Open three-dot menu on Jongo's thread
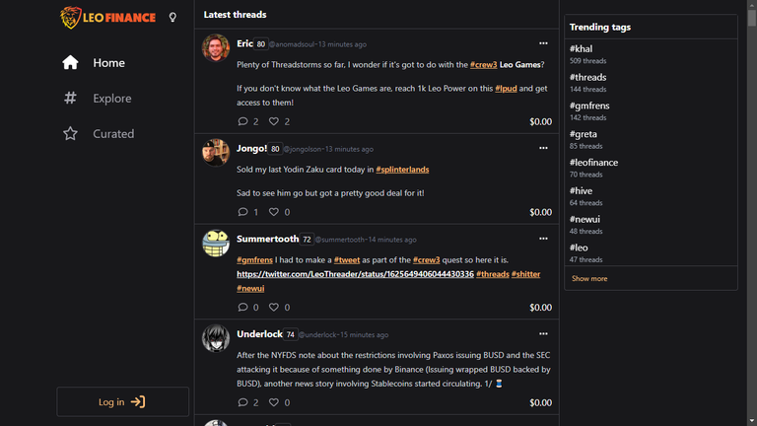Viewport: 757px width, 426px height. 543,148
